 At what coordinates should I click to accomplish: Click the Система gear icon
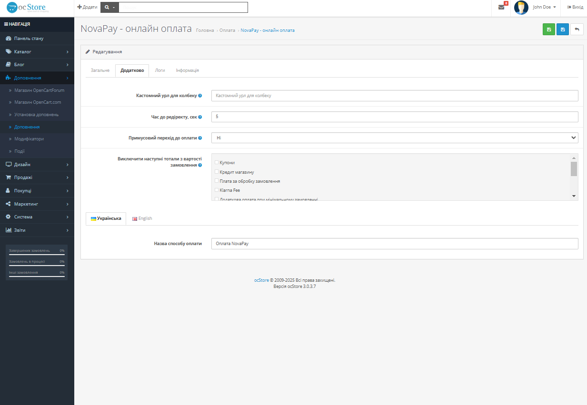[x=9, y=217]
